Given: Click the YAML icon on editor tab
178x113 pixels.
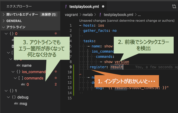Looking at the screenshot, I should (66, 6).
